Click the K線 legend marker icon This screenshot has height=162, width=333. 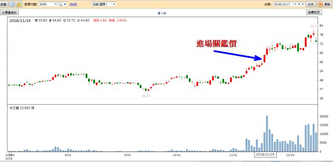(159, 13)
